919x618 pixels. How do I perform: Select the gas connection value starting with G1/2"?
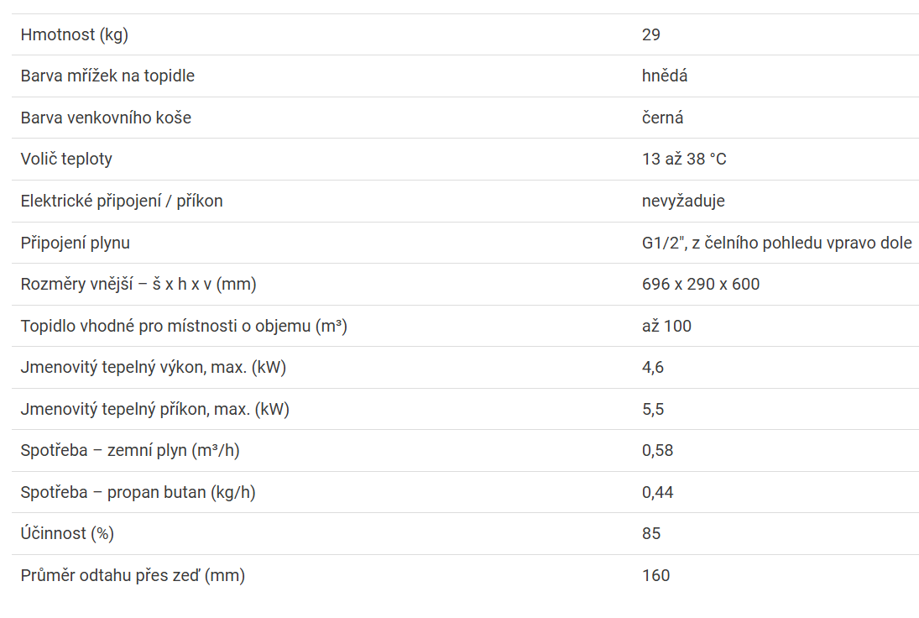[776, 243]
